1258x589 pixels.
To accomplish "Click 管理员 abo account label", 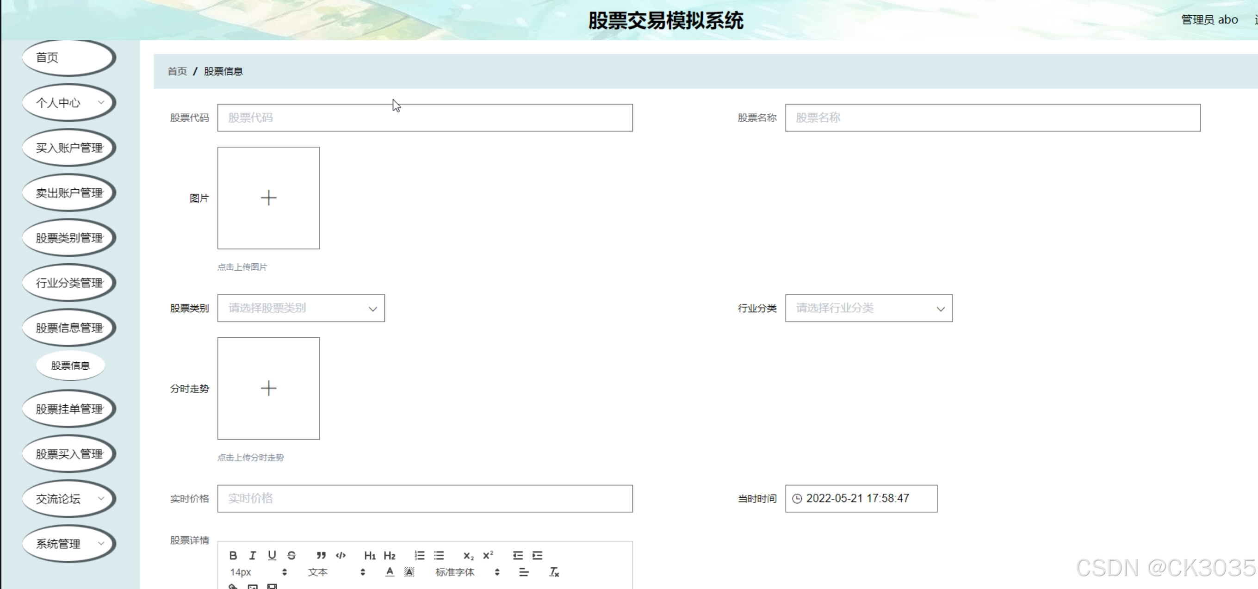I will tap(1209, 19).
